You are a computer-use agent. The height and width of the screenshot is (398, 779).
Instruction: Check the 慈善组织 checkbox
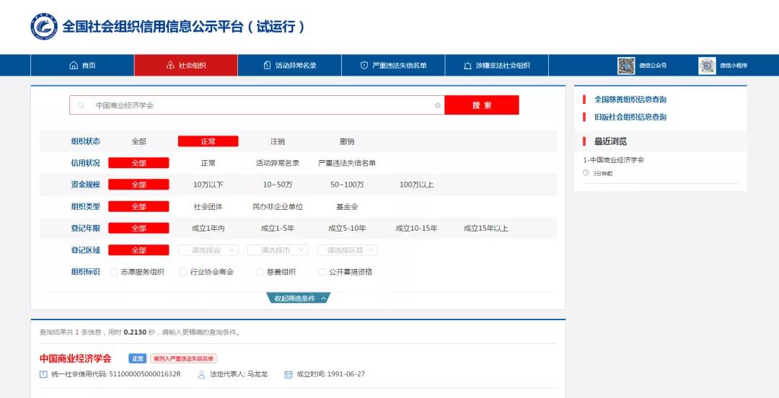coord(260,273)
